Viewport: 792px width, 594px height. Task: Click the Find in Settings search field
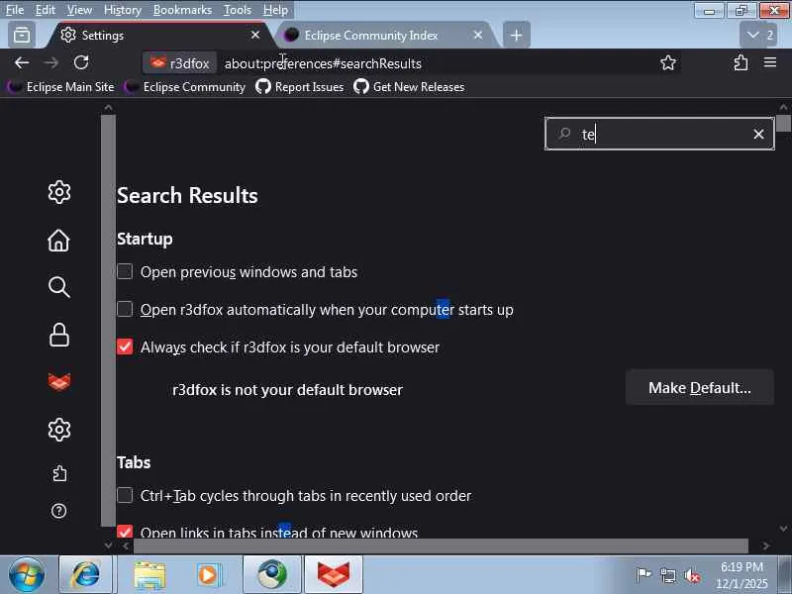pyautogui.click(x=661, y=134)
